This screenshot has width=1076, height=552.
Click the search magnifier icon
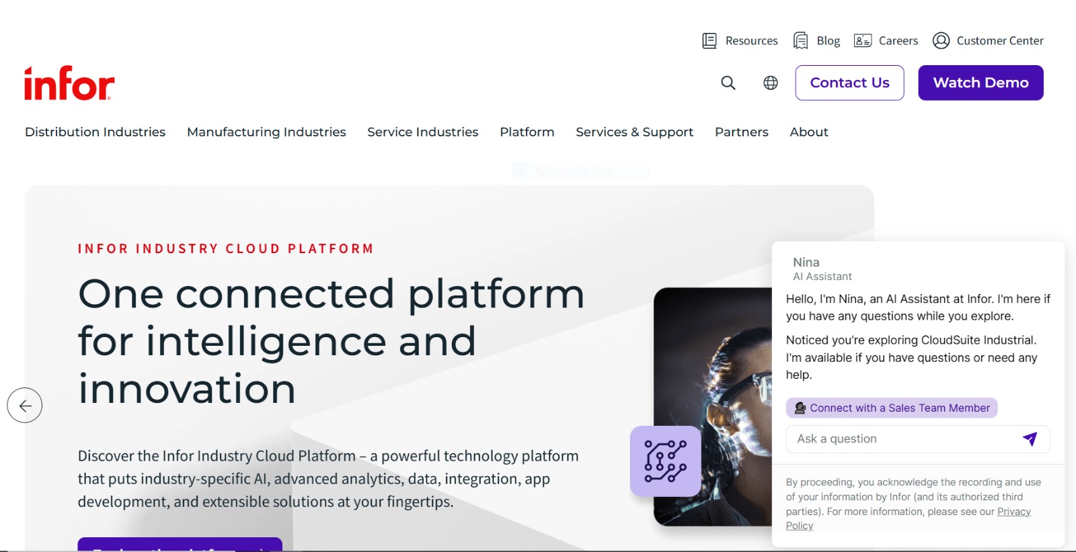click(x=728, y=83)
